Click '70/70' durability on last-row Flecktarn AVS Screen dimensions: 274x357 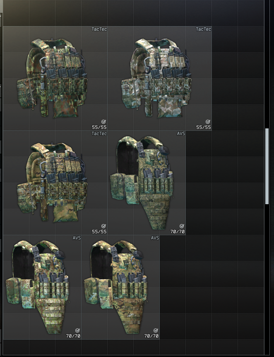click(x=73, y=336)
